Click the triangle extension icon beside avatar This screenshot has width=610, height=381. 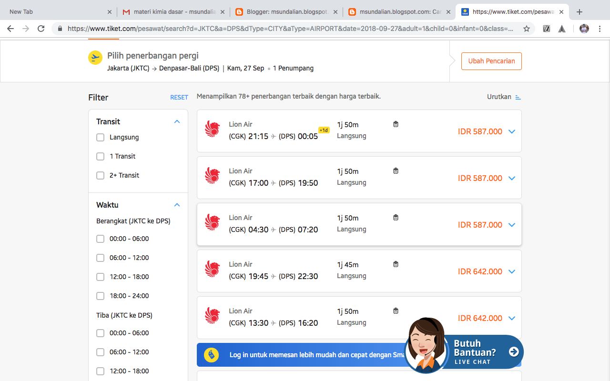[562, 29]
